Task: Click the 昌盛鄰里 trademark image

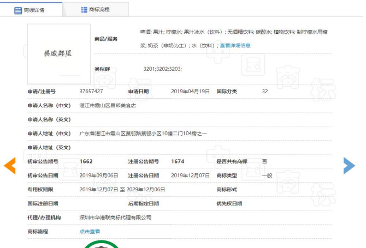Action: point(58,54)
